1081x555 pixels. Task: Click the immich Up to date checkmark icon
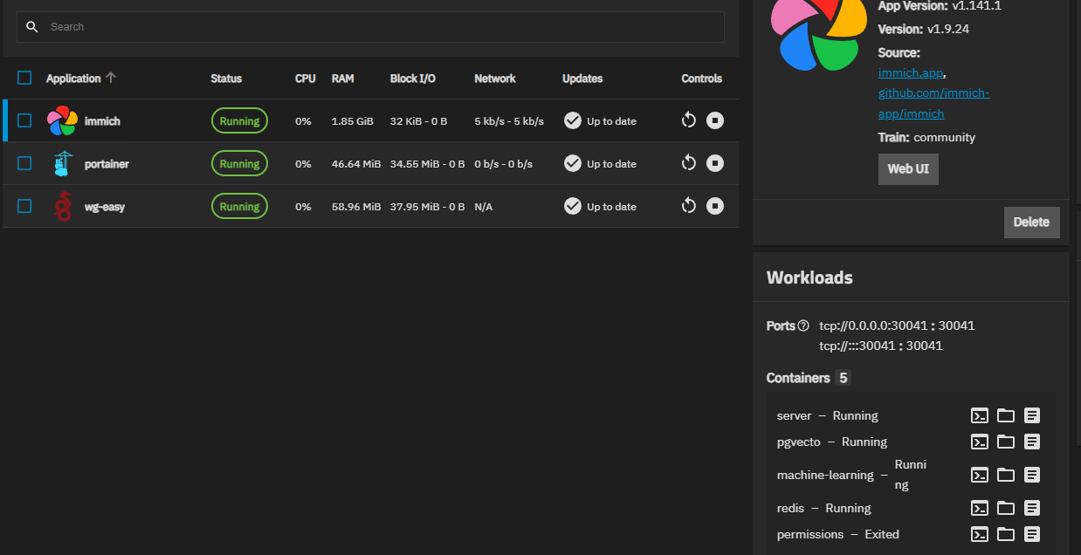pyautogui.click(x=573, y=120)
